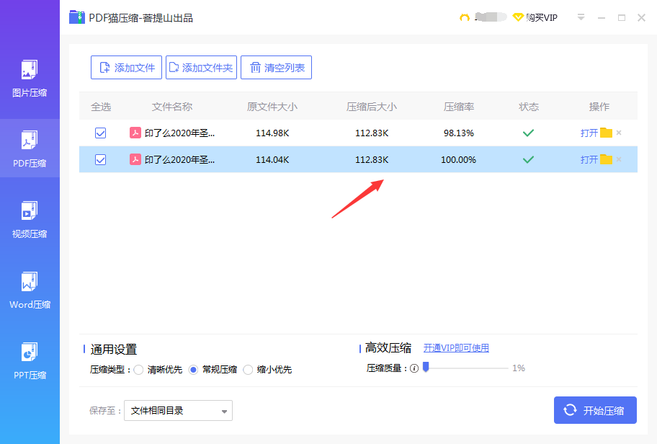Click the 原文件大小 column header
Screen dimensions: 657x444
[x=272, y=107]
